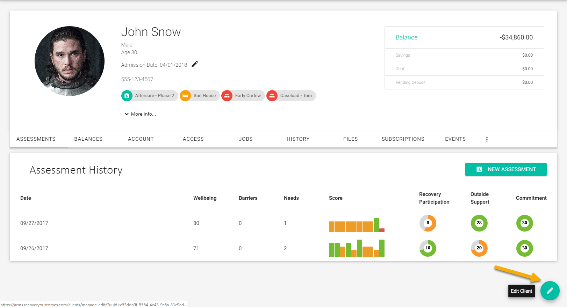Click the Outside Support donut showing 20
This screenshot has height=307, width=567.
(x=479, y=248)
